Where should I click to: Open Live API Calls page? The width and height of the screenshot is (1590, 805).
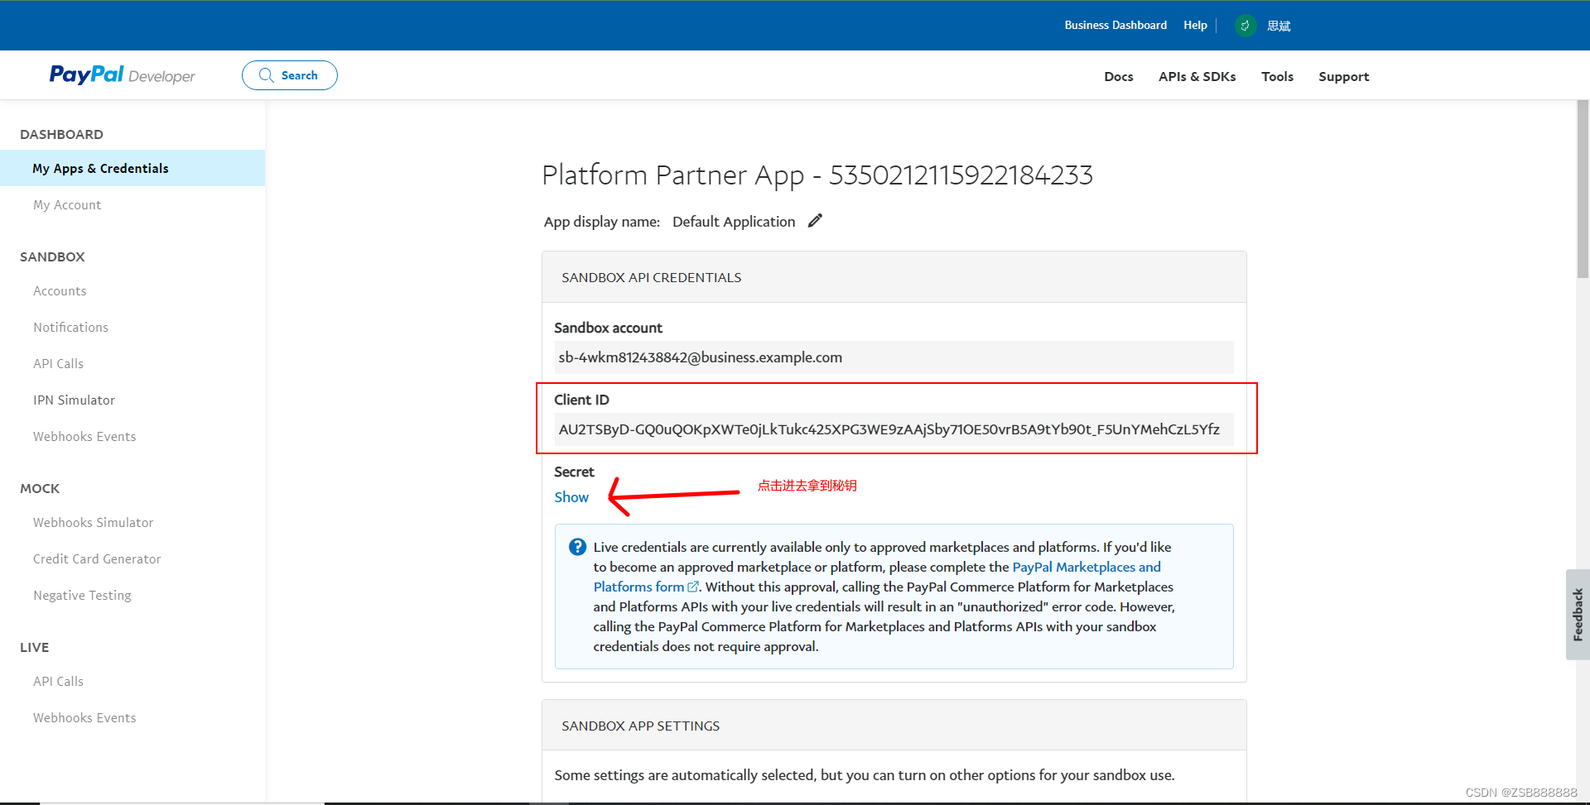(x=58, y=681)
